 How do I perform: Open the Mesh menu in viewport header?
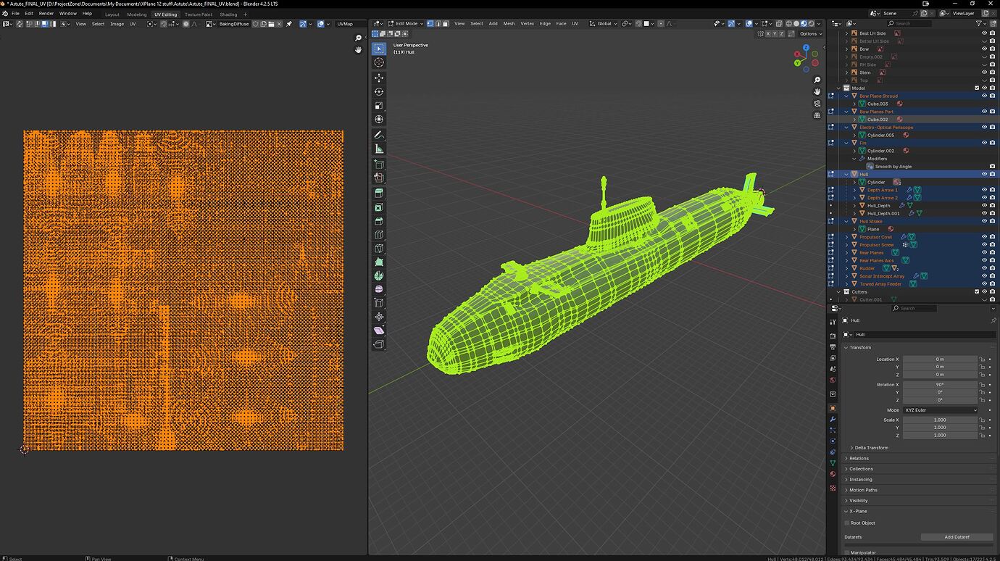tap(509, 24)
